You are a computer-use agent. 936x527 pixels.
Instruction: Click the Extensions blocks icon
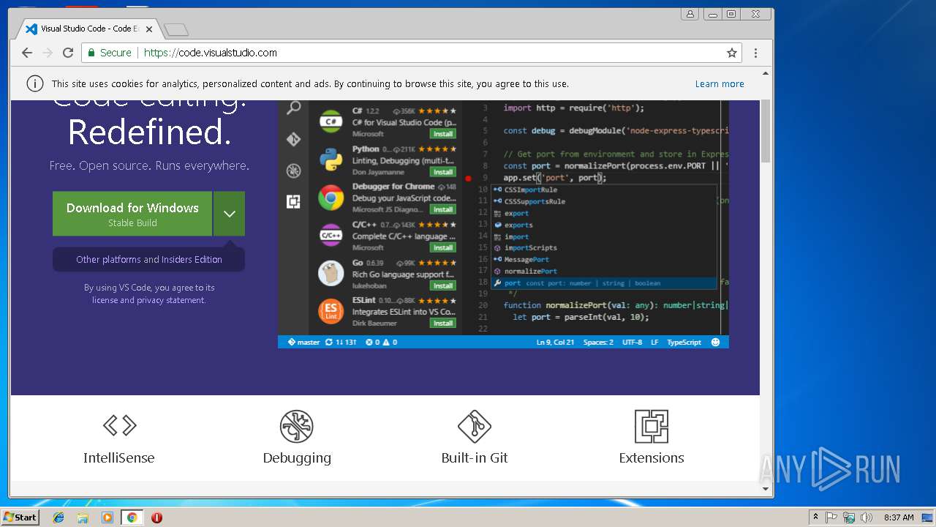pyautogui.click(x=652, y=426)
